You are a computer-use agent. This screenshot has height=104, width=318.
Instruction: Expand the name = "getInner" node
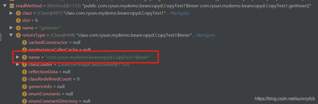pyautogui.click(x=11, y=28)
